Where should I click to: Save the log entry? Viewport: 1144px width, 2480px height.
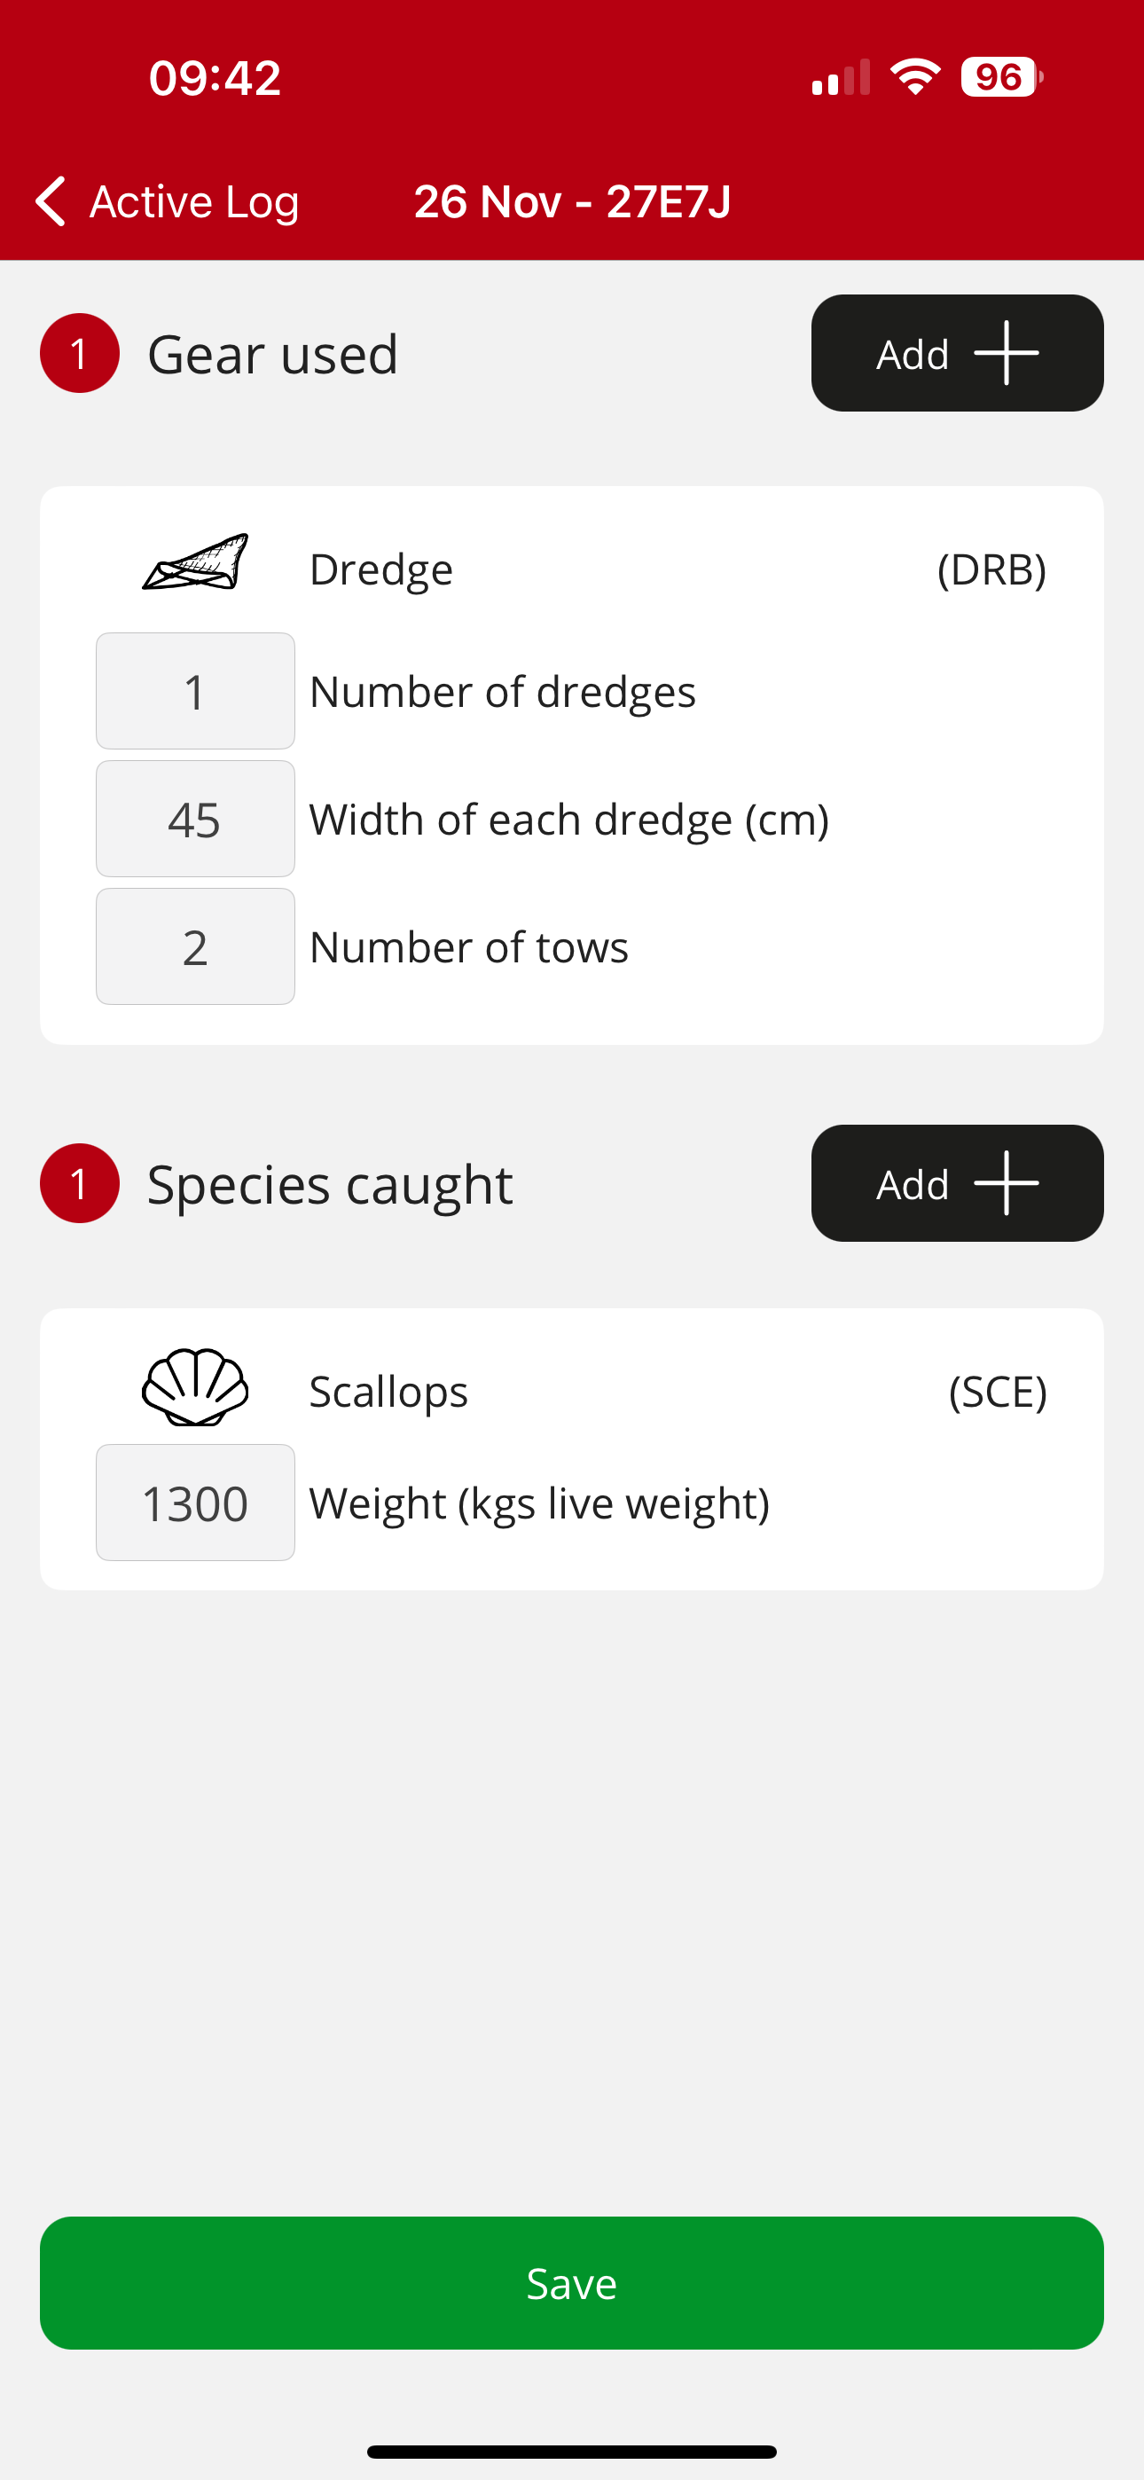[x=572, y=2282]
